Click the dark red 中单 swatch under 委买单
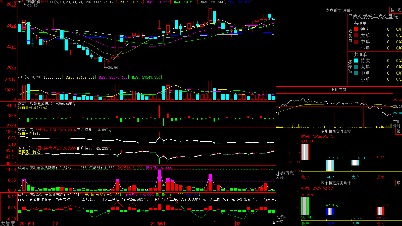The width and height of the screenshot is (402, 226). pos(356,42)
